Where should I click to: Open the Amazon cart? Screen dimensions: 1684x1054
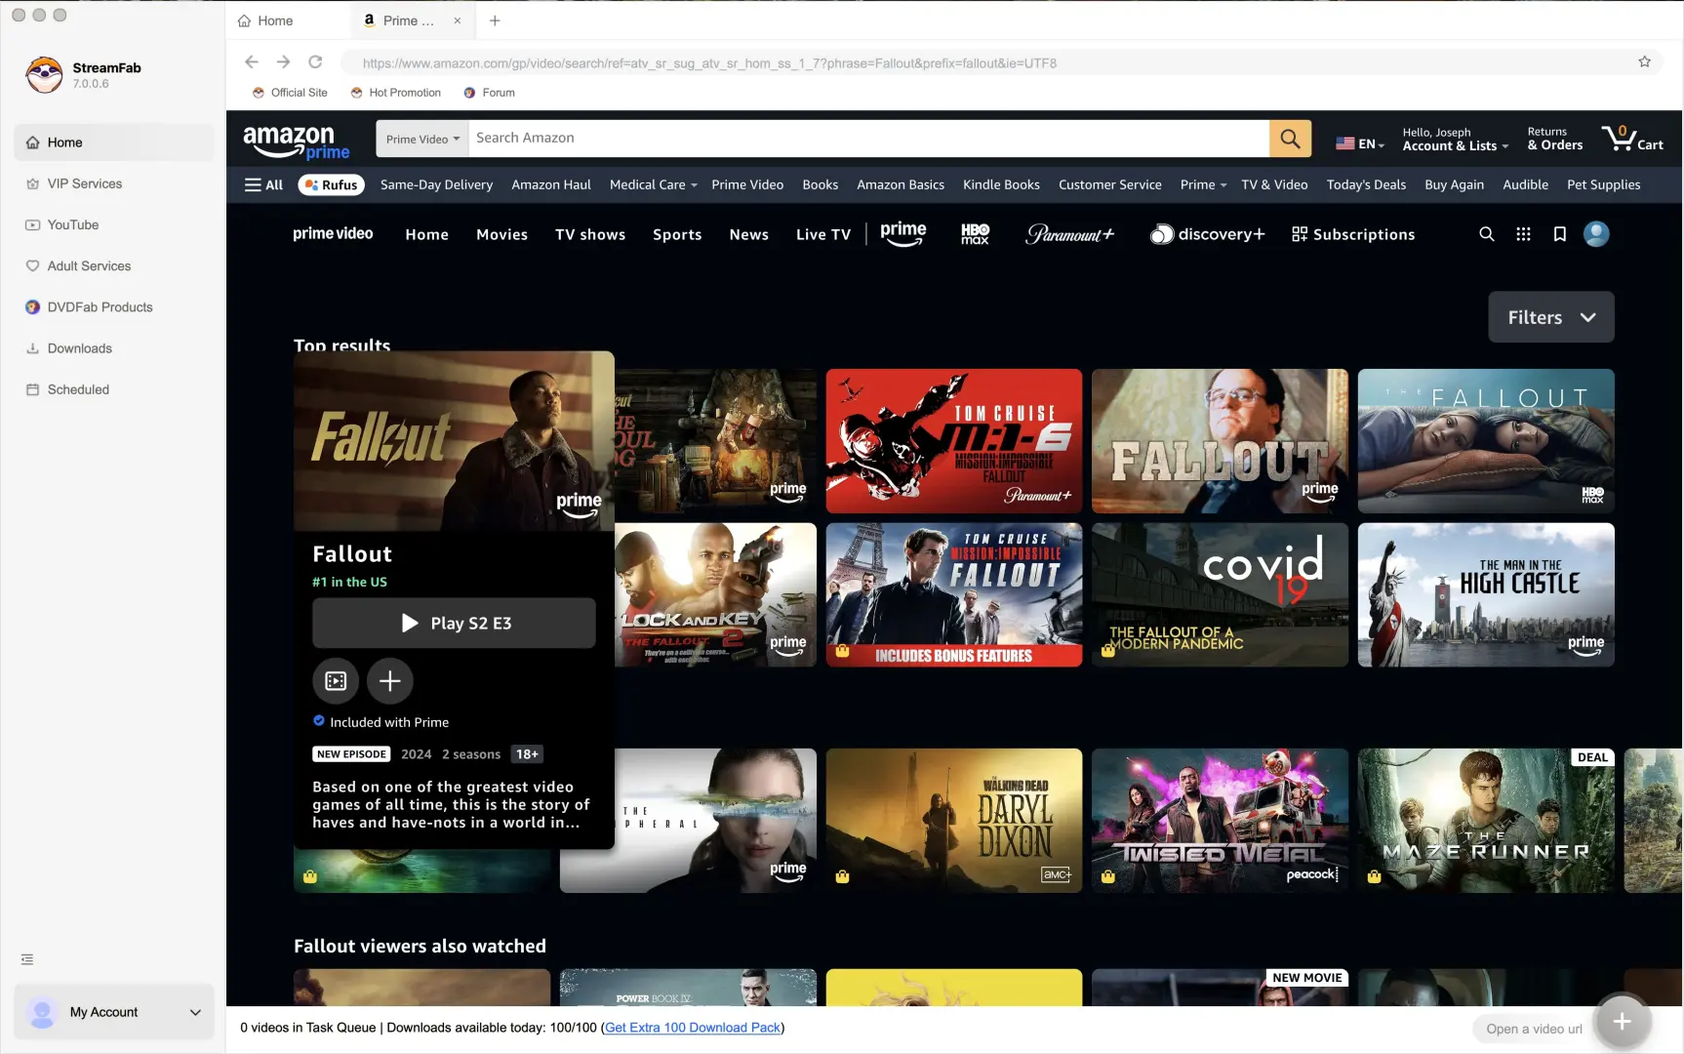pyautogui.click(x=1632, y=138)
